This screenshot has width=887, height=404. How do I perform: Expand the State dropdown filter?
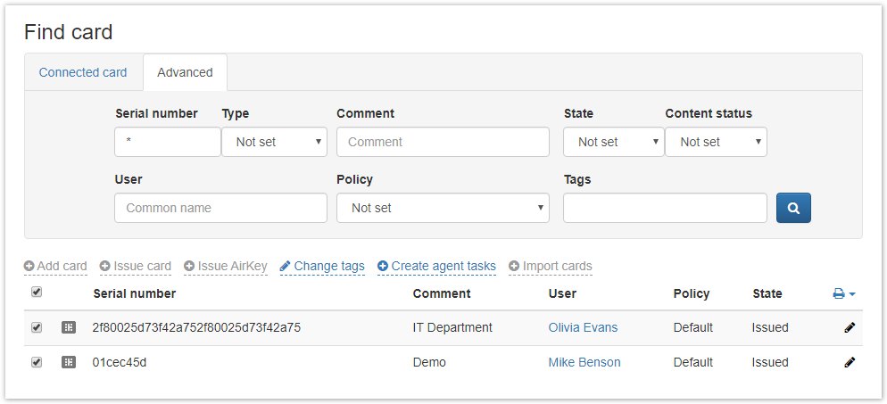pos(613,142)
